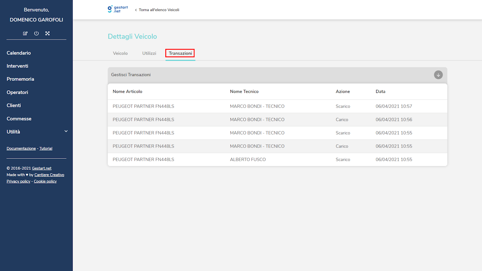Click the edit profile pencil icon
This screenshot has height=271, width=482.
(x=25, y=33)
